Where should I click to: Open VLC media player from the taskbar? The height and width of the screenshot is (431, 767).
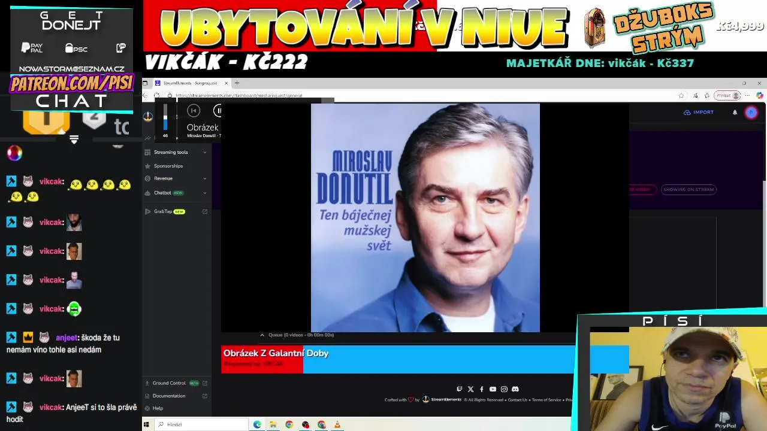pos(337,424)
